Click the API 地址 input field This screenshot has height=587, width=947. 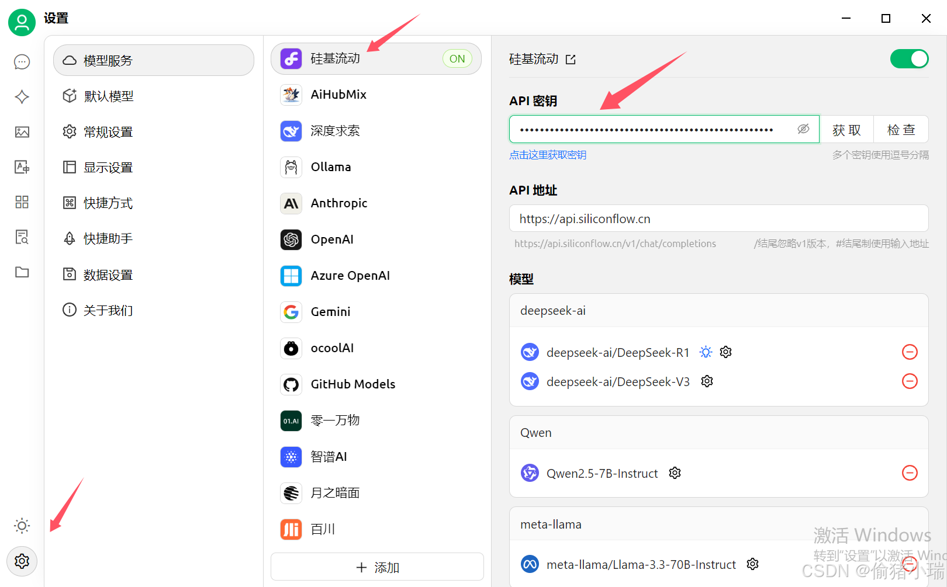click(x=718, y=218)
